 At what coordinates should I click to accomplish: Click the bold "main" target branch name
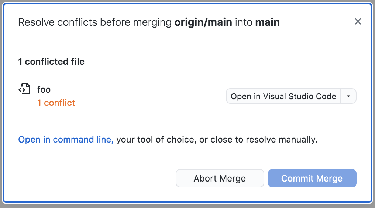tap(267, 22)
